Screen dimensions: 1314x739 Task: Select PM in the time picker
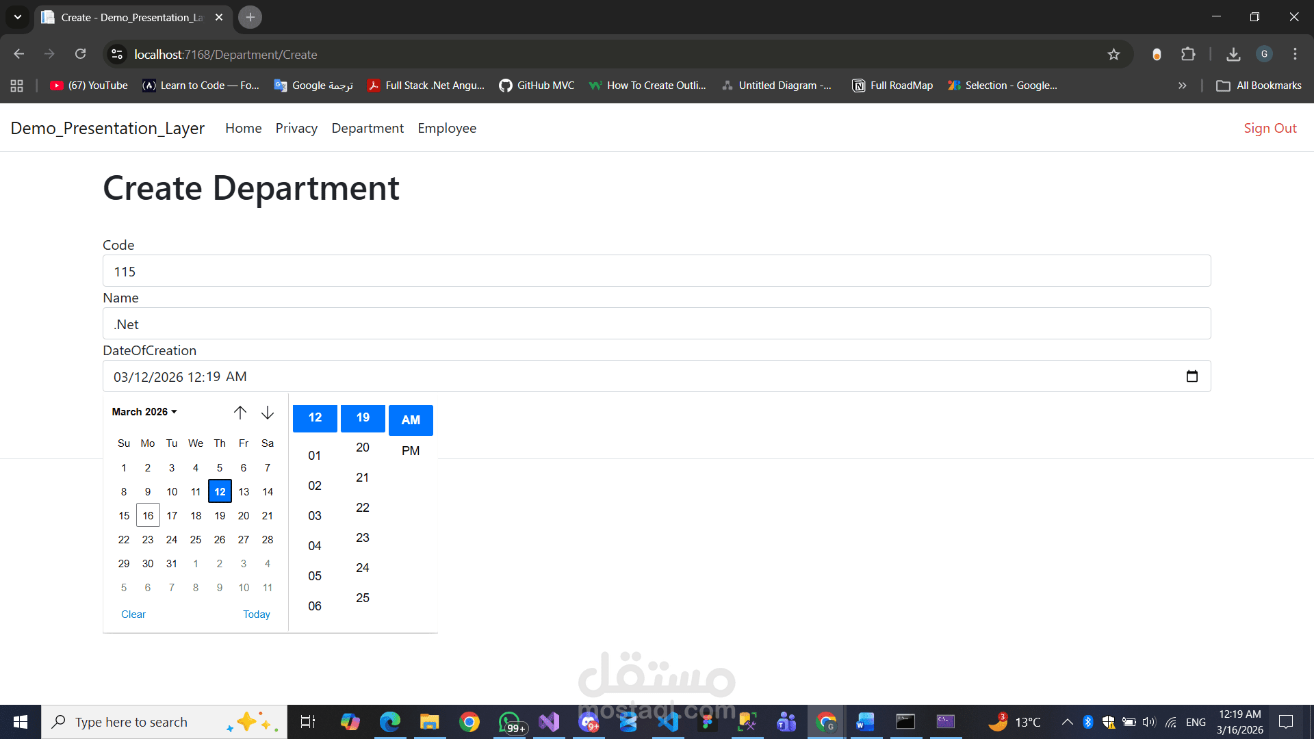tap(411, 451)
